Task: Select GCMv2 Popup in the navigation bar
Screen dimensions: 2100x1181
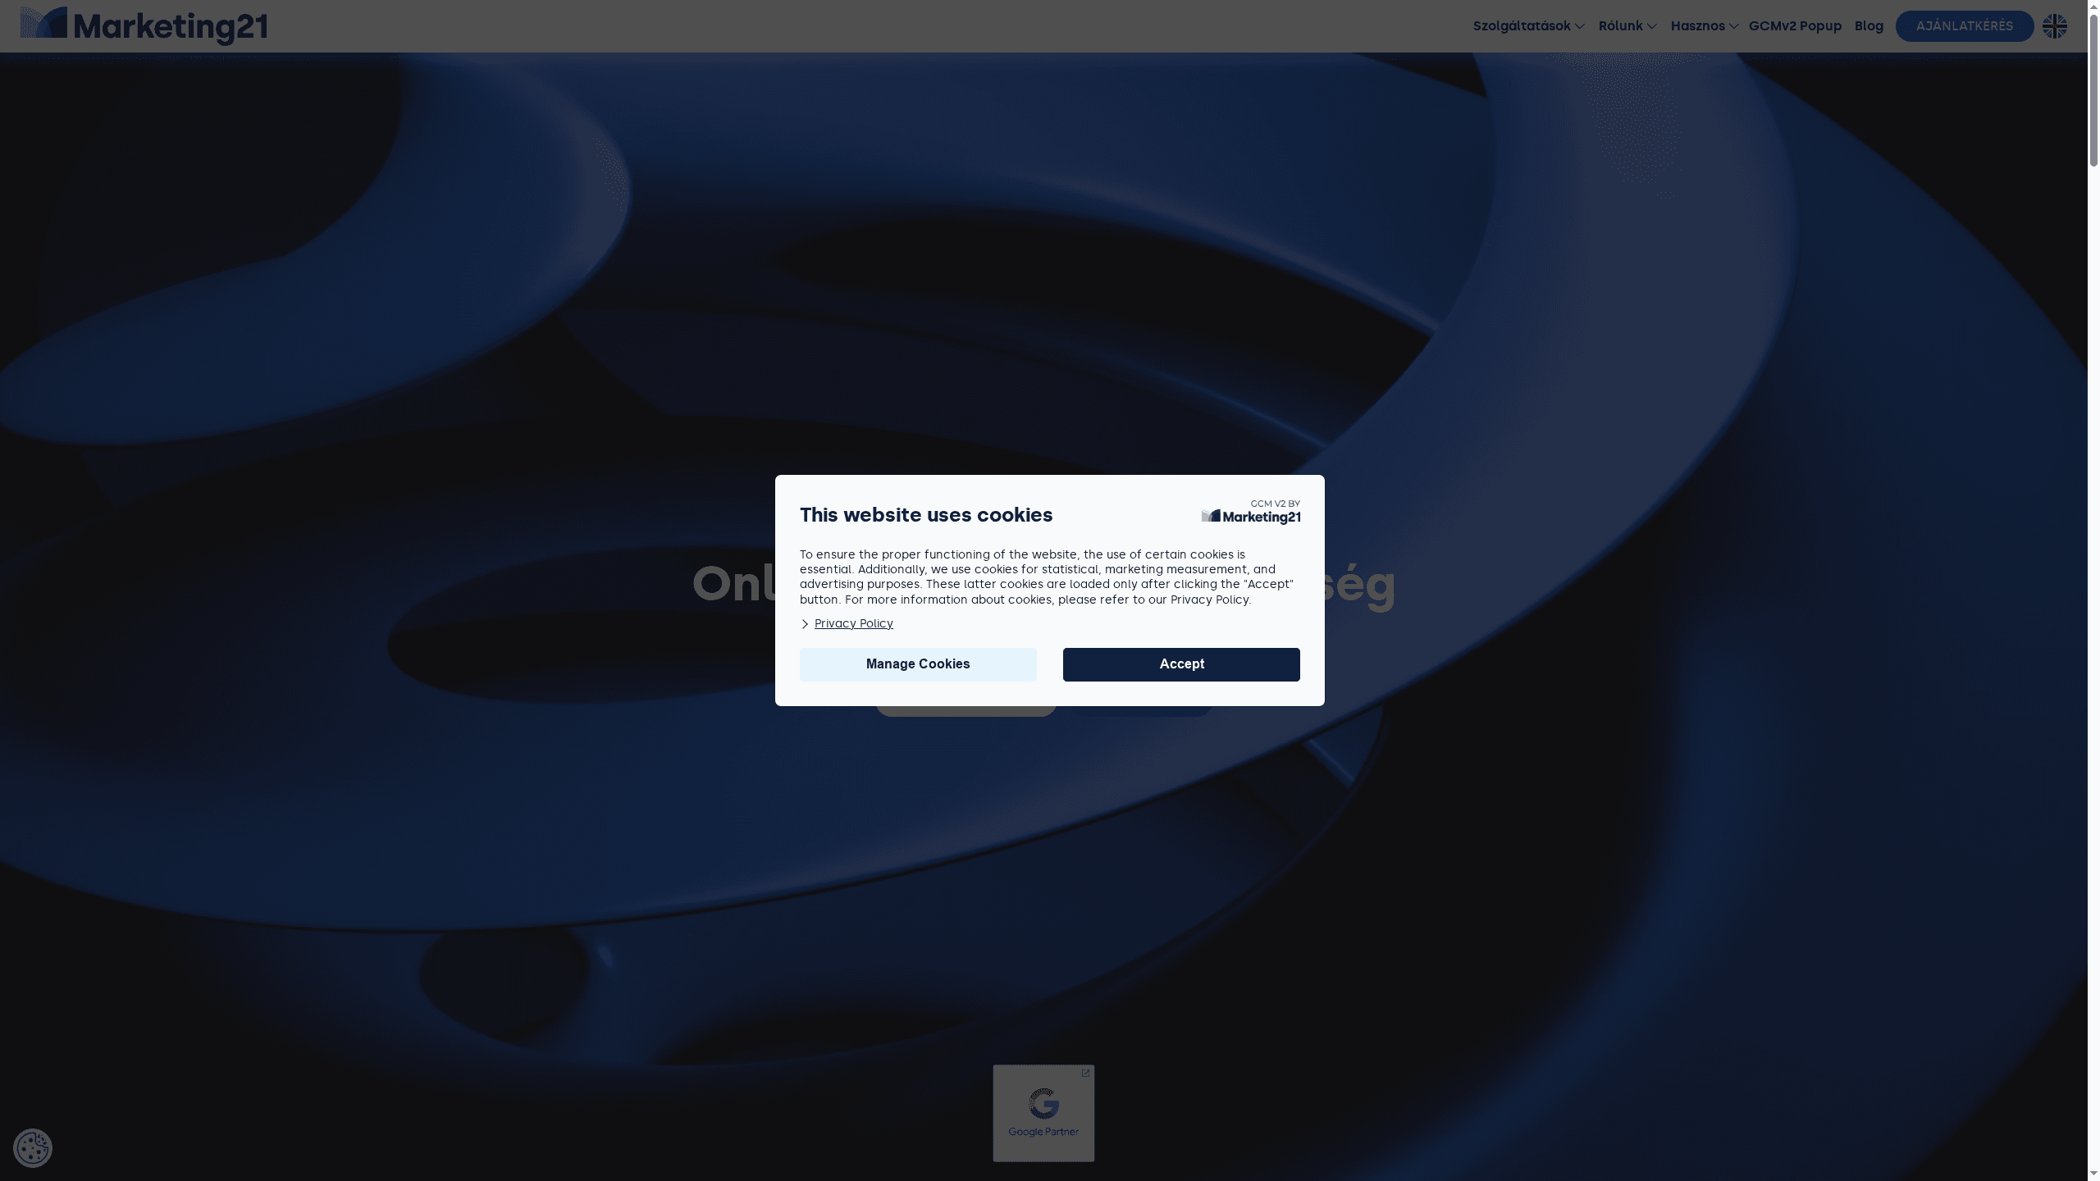Action: tap(1795, 25)
